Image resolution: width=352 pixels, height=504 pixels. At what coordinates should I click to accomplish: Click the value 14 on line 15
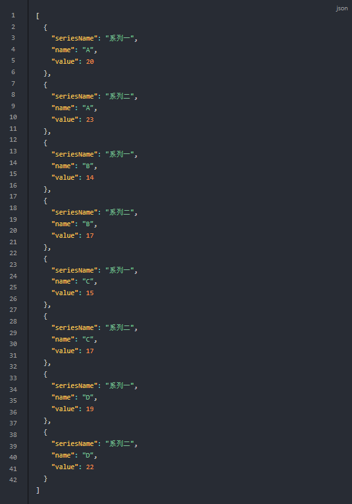(90, 177)
